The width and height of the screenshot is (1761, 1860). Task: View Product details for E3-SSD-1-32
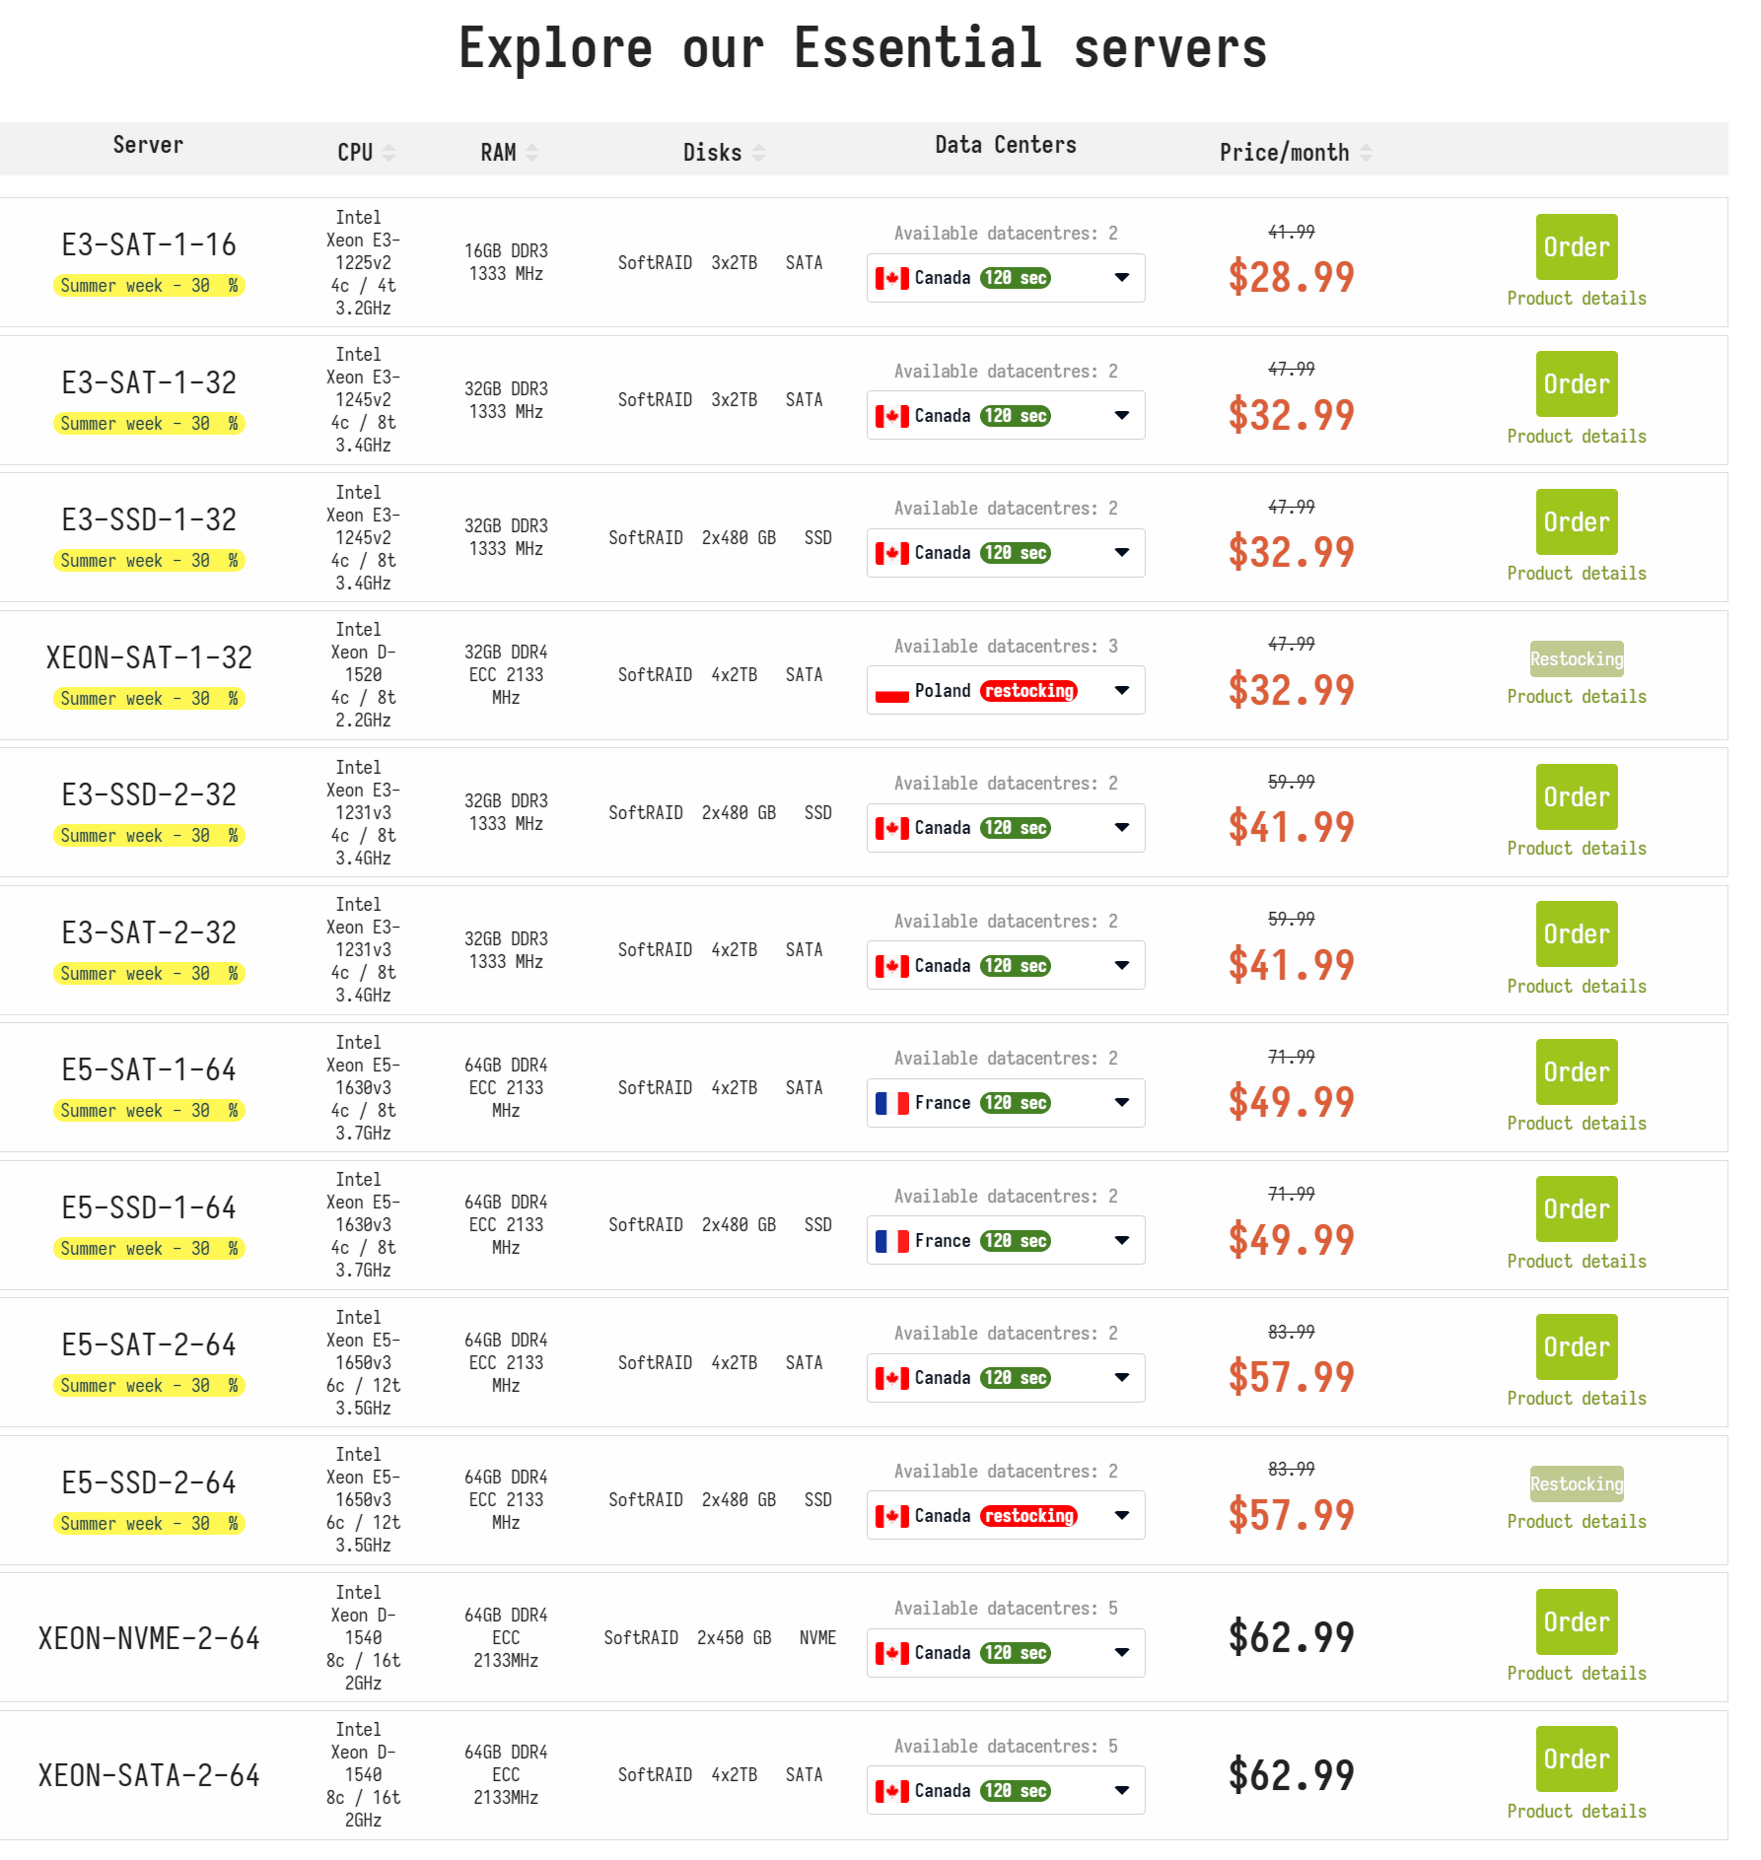point(1576,574)
